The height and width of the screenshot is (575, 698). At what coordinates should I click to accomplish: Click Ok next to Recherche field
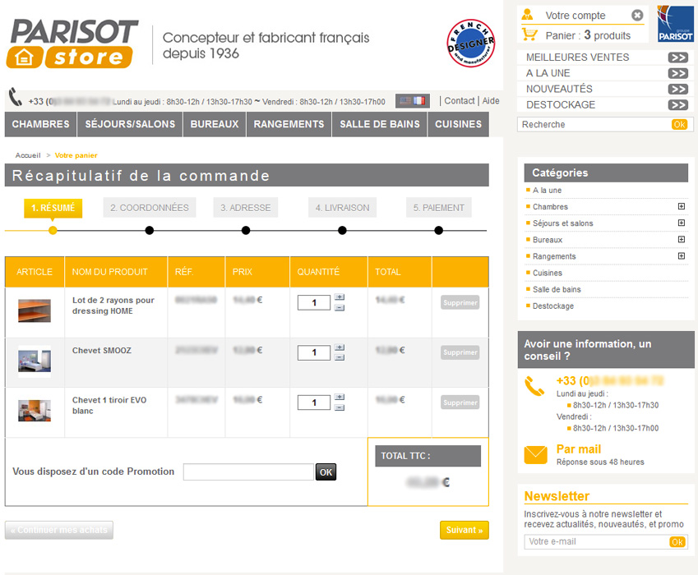pos(679,125)
